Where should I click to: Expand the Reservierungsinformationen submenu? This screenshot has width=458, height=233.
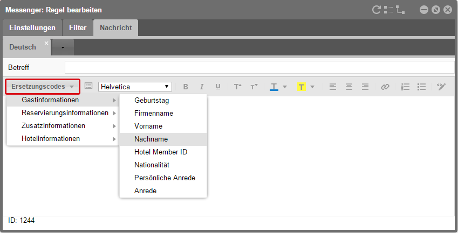click(x=65, y=113)
